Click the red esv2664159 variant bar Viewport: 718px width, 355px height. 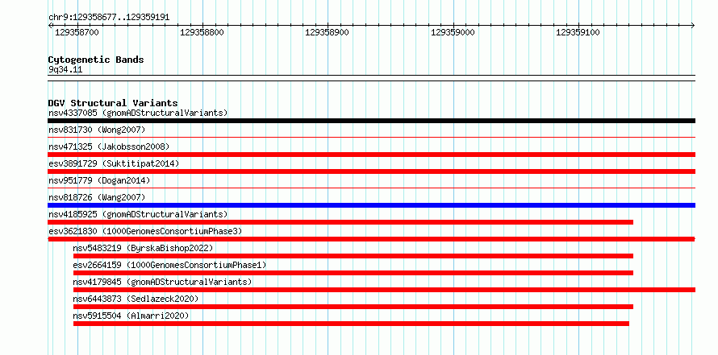(x=353, y=273)
